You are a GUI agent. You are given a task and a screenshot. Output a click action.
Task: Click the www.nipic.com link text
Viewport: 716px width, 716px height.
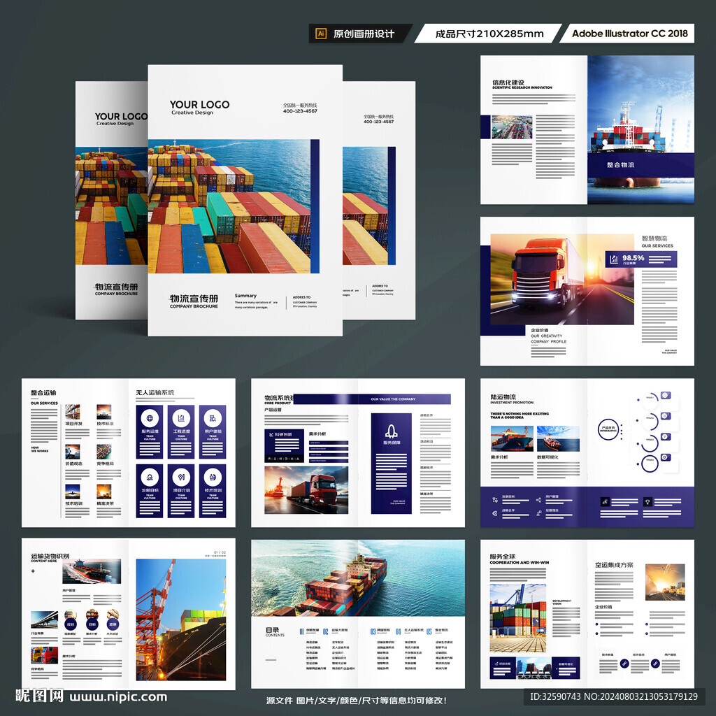pyautogui.click(x=118, y=697)
